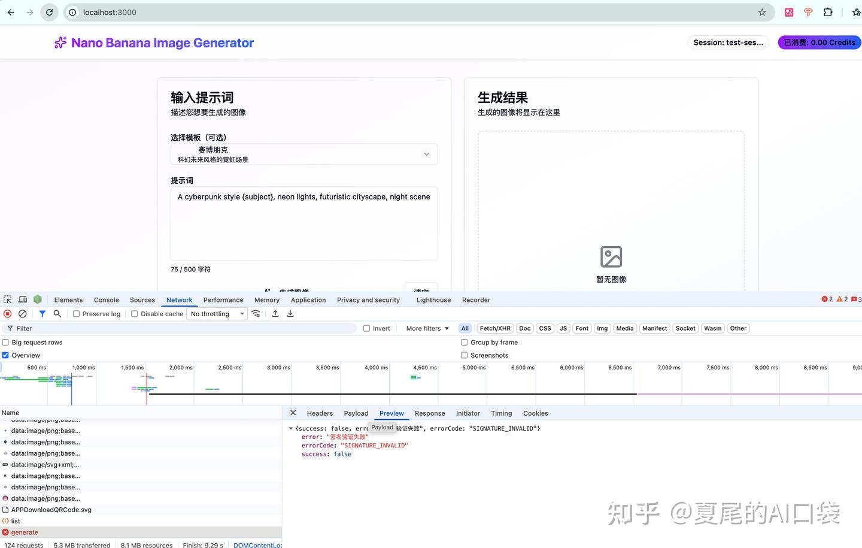862x548 pixels.
Task: Open the Device toolbar toggle icon
Action: (x=23, y=299)
